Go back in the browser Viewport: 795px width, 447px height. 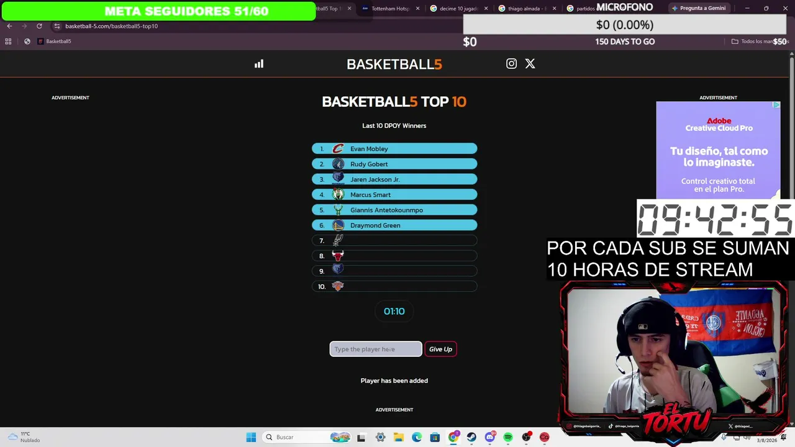pos(9,26)
